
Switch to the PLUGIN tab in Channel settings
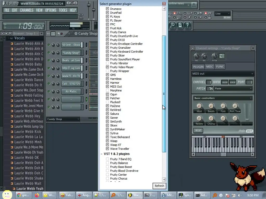tap(198, 67)
